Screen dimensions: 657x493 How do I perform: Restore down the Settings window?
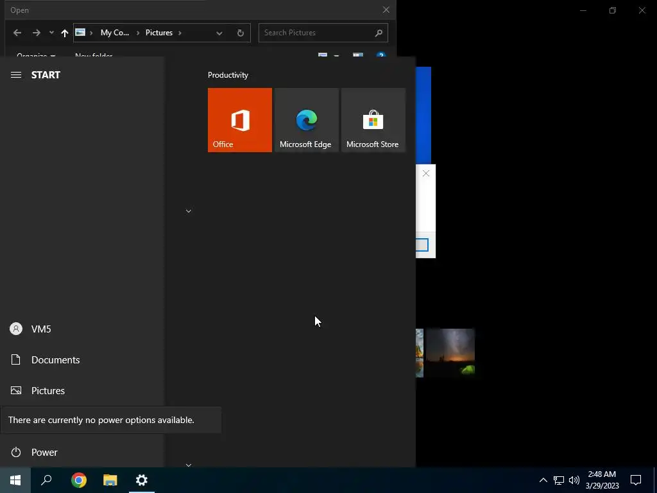[613, 10]
